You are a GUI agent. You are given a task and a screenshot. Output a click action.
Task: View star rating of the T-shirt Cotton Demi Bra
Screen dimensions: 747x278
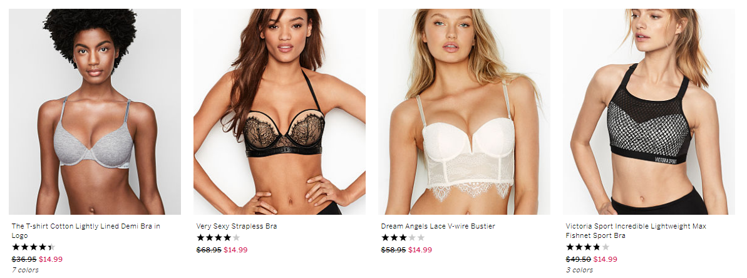coord(33,247)
